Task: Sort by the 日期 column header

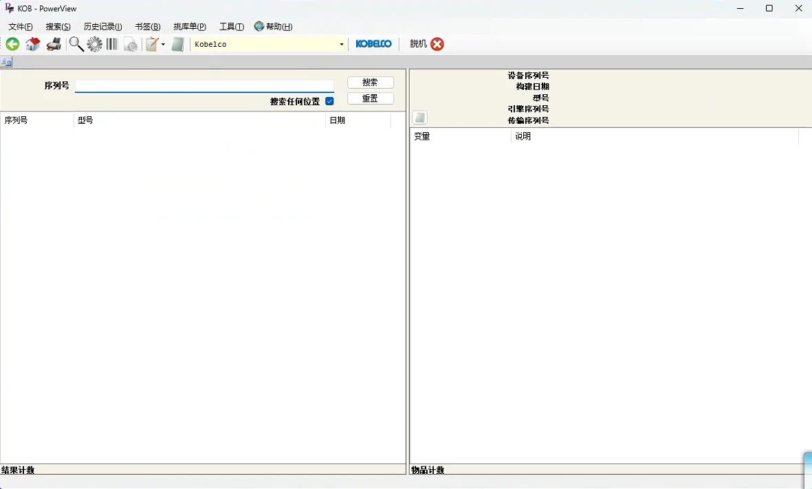Action: pyautogui.click(x=358, y=120)
